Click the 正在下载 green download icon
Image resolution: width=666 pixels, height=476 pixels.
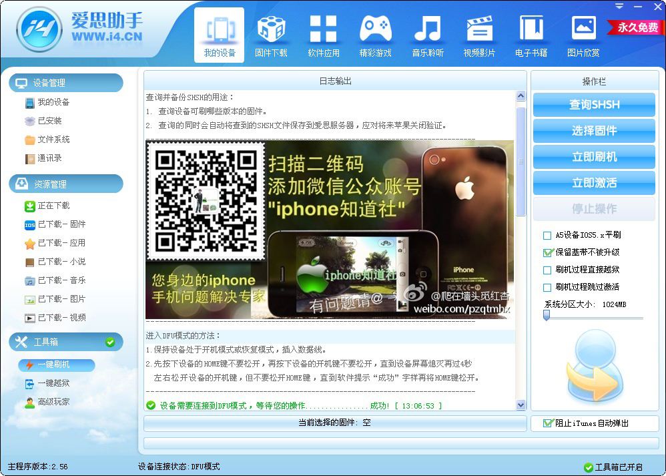tap(30, 206)
